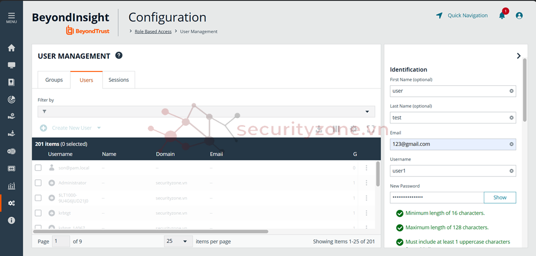The width and height of the screenshot is (536, 256).
Task: Click Show to reveal the new password
Action: tap(499, 197)
